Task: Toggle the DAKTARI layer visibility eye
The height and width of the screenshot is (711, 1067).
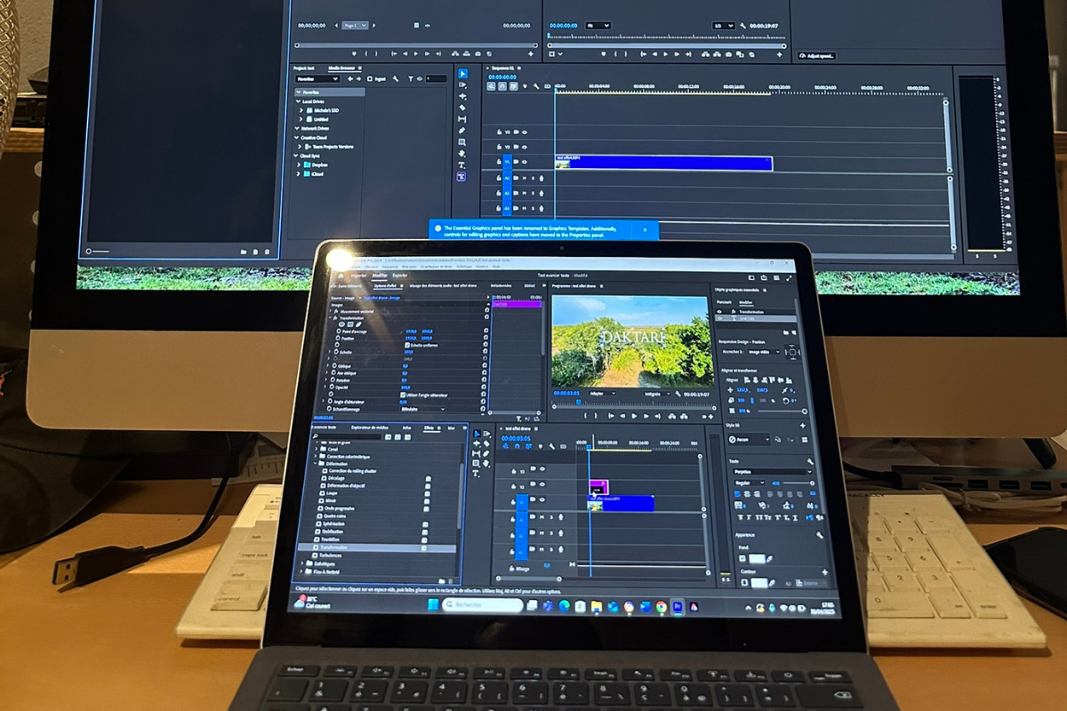Action: click(x=719, y=317)
